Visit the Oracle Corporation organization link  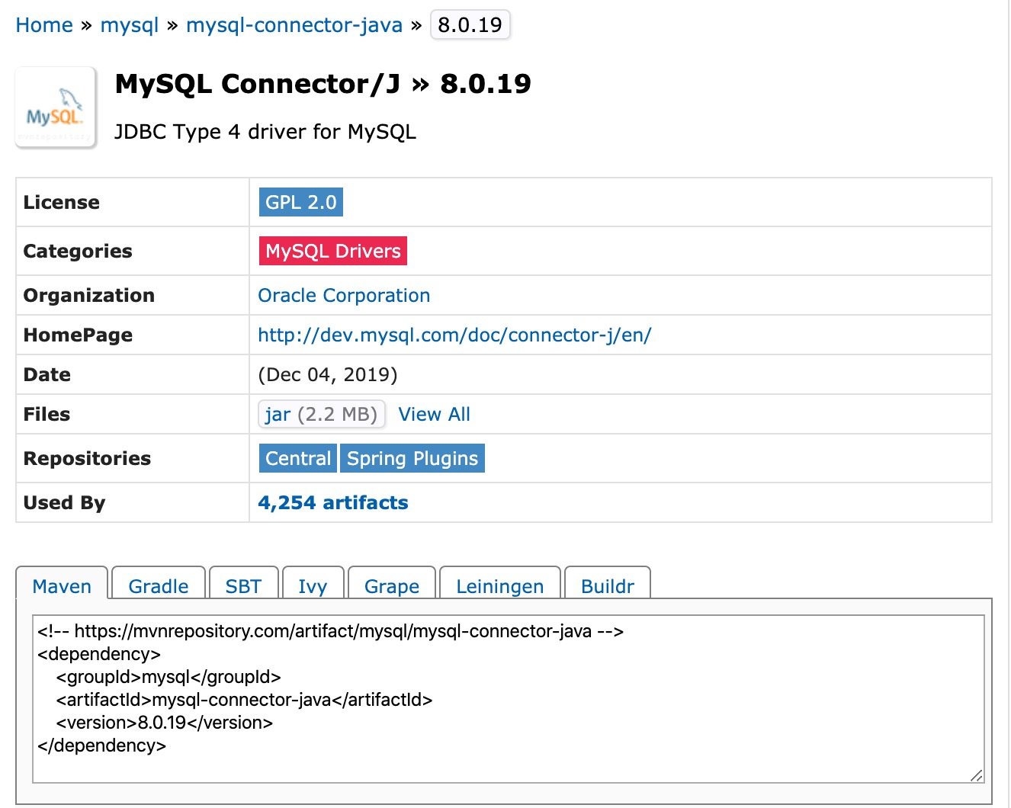click(x=344, y=296)
